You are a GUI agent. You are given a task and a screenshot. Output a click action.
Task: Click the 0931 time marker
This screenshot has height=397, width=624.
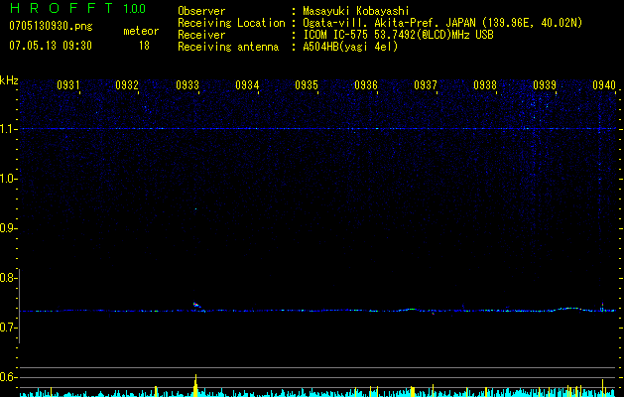[68, 84]
